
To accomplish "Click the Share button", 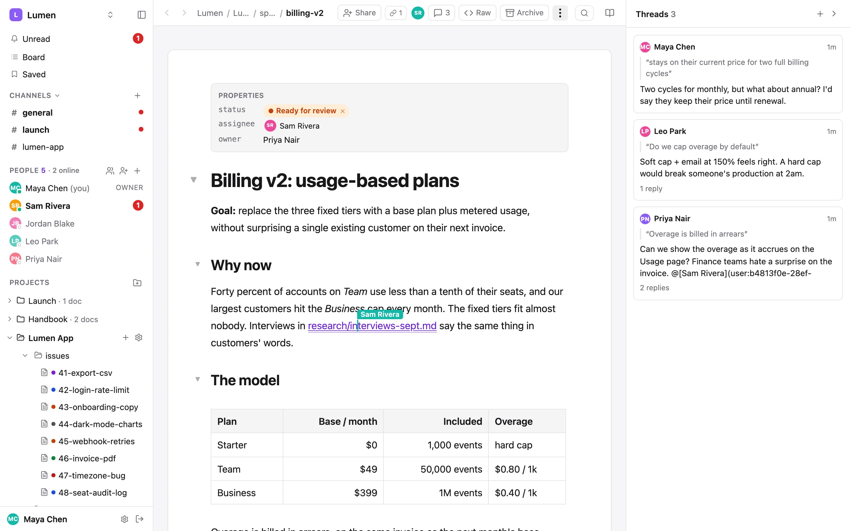I will coord(359,13).
